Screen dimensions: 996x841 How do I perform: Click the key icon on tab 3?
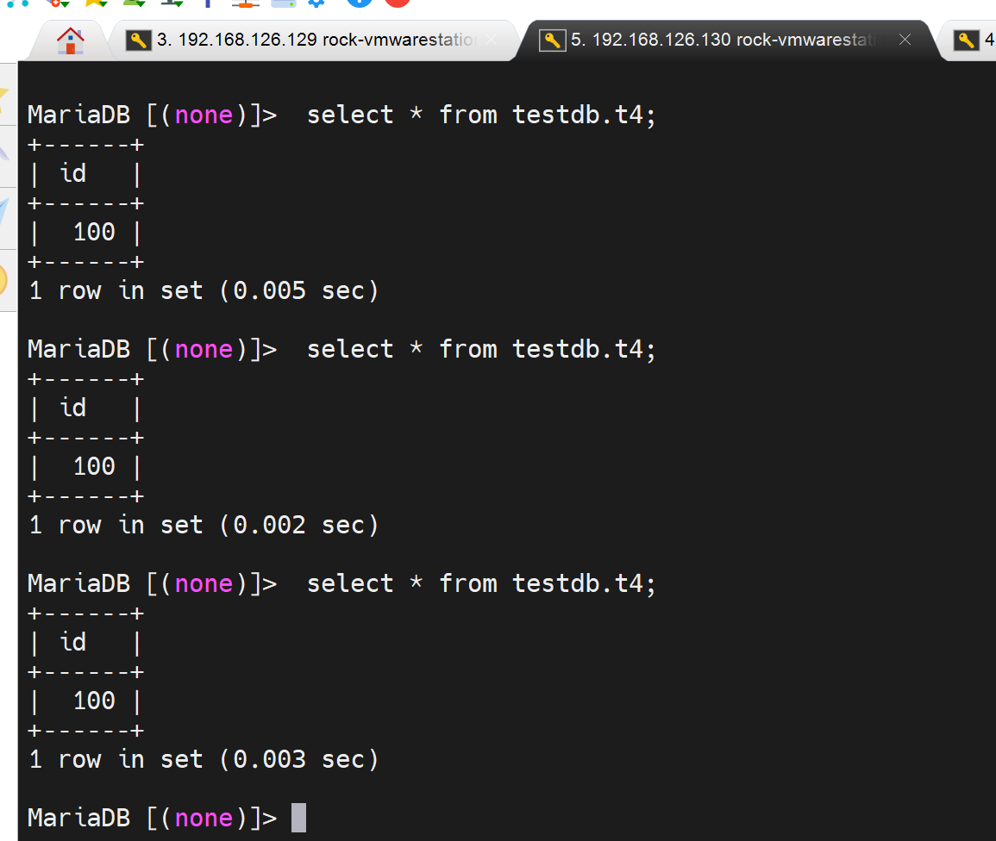[138, 40]
